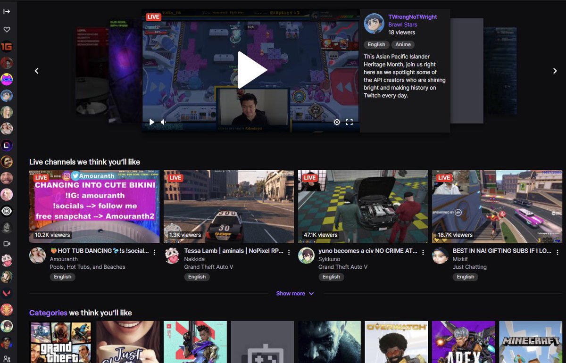Toggle the featured player volume mute icon

[163, 122]
